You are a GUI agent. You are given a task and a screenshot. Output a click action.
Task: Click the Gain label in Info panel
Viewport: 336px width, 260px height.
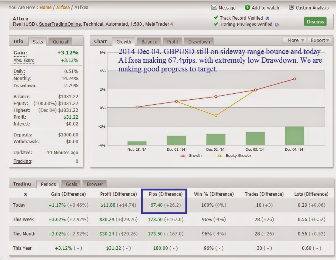tap(20, 53)
